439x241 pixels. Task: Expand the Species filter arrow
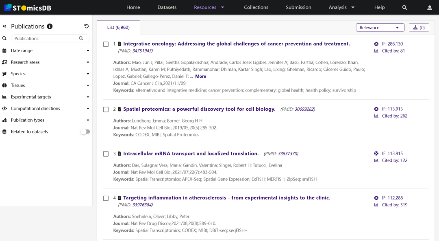pos(88,74)
